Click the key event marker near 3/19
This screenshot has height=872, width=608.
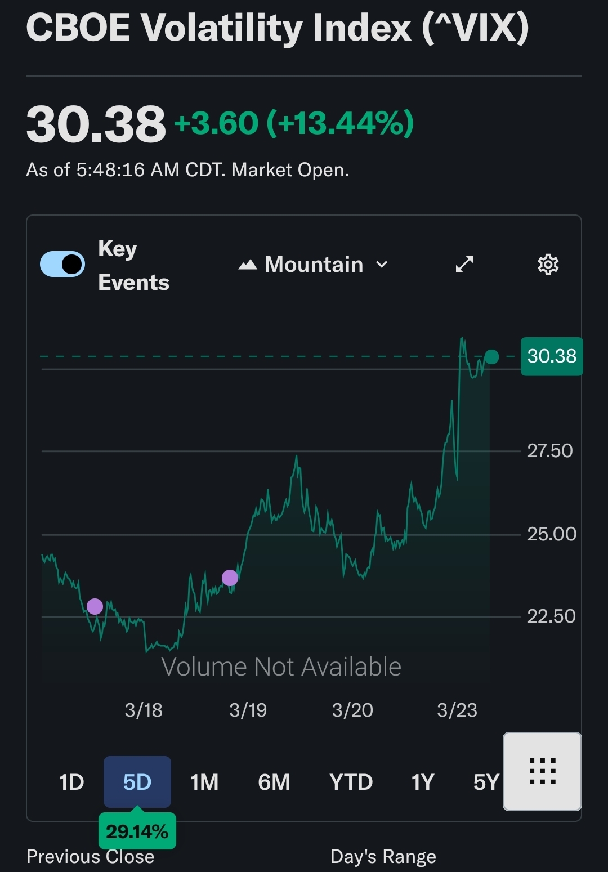pos(230,578)
